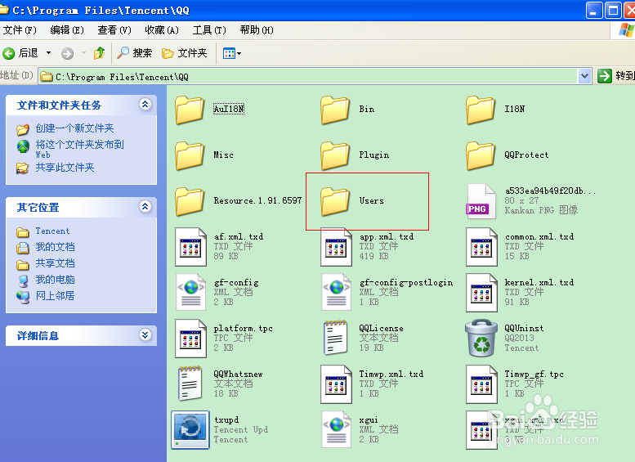The height and width of the screenshot is (462, 635).
Task: Select the gf-config XML file icon
Action: point(190,293)
